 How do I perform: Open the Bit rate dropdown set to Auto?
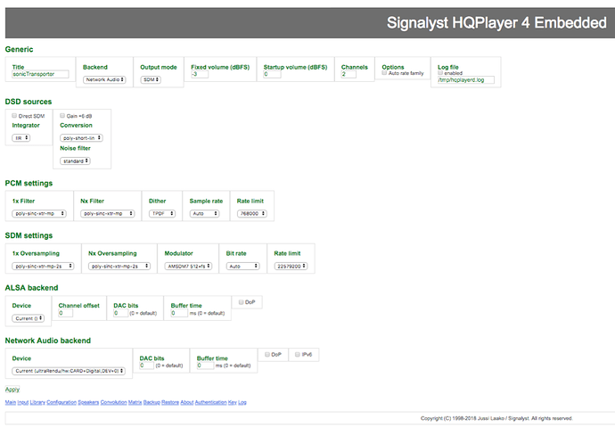(243, 266)
